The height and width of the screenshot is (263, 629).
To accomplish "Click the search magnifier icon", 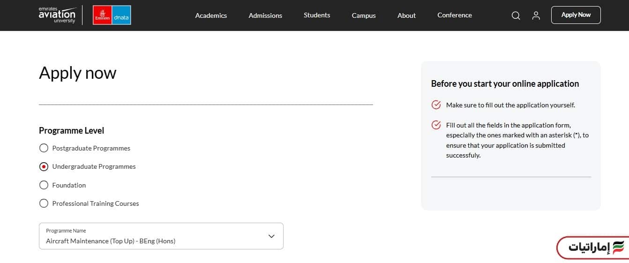I will pos(516,15).
